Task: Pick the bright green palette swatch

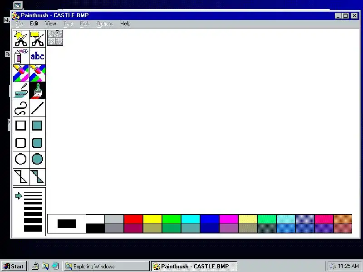Action: tap(172, 219)
